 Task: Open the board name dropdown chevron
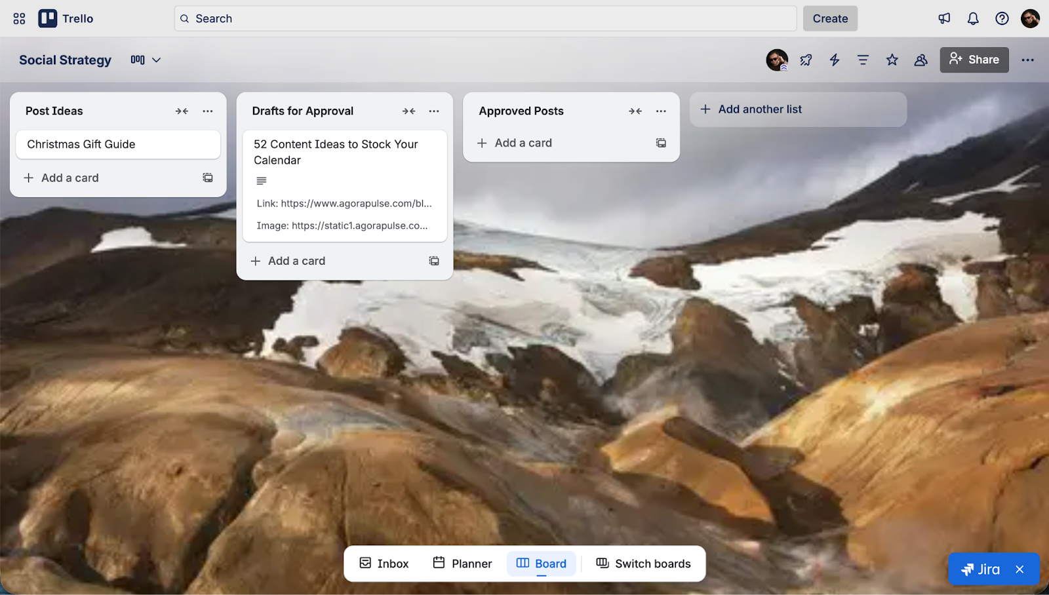[156, 60]
